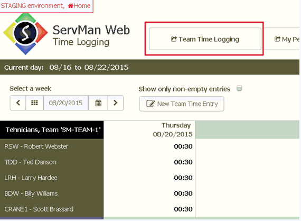The height and width of the screenshot is (221, 301).
Task: Select technician LRH - Larry Hardee
Action: point(31,178)
